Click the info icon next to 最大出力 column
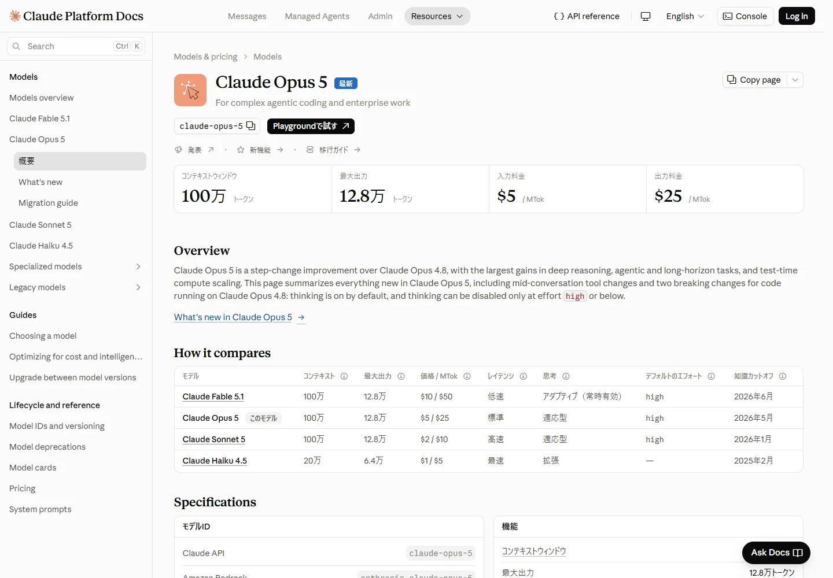 coord(401,376)
